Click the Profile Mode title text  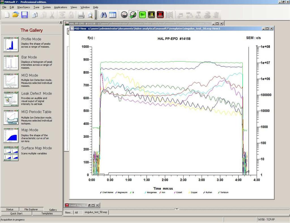pos(31,39)
